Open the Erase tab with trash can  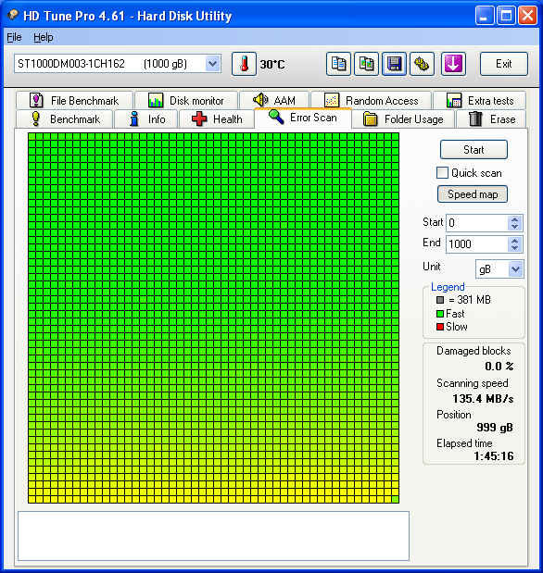point(491,119)
